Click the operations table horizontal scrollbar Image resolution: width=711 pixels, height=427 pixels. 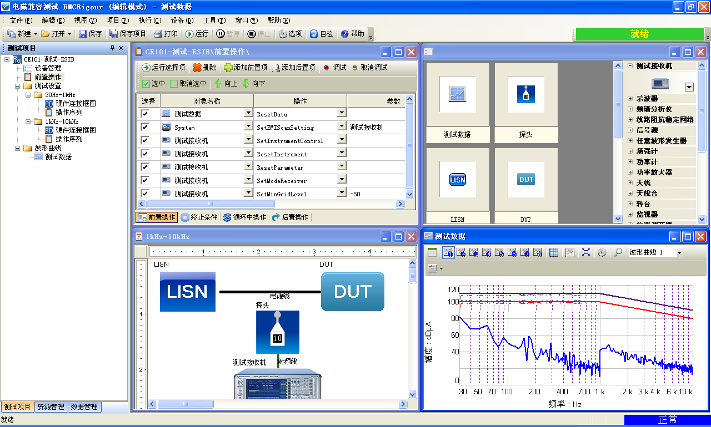(x=271, y=204)
